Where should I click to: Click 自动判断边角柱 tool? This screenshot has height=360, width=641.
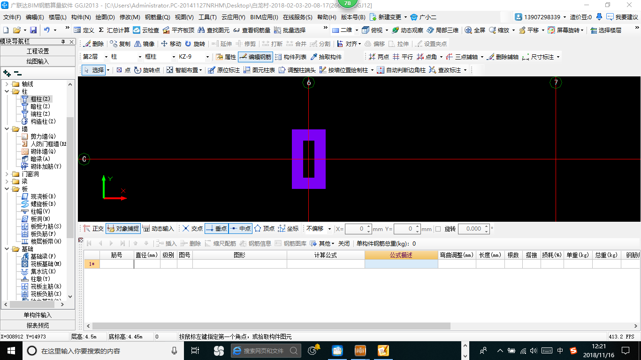pyautogui.click(x=401, y=70)
